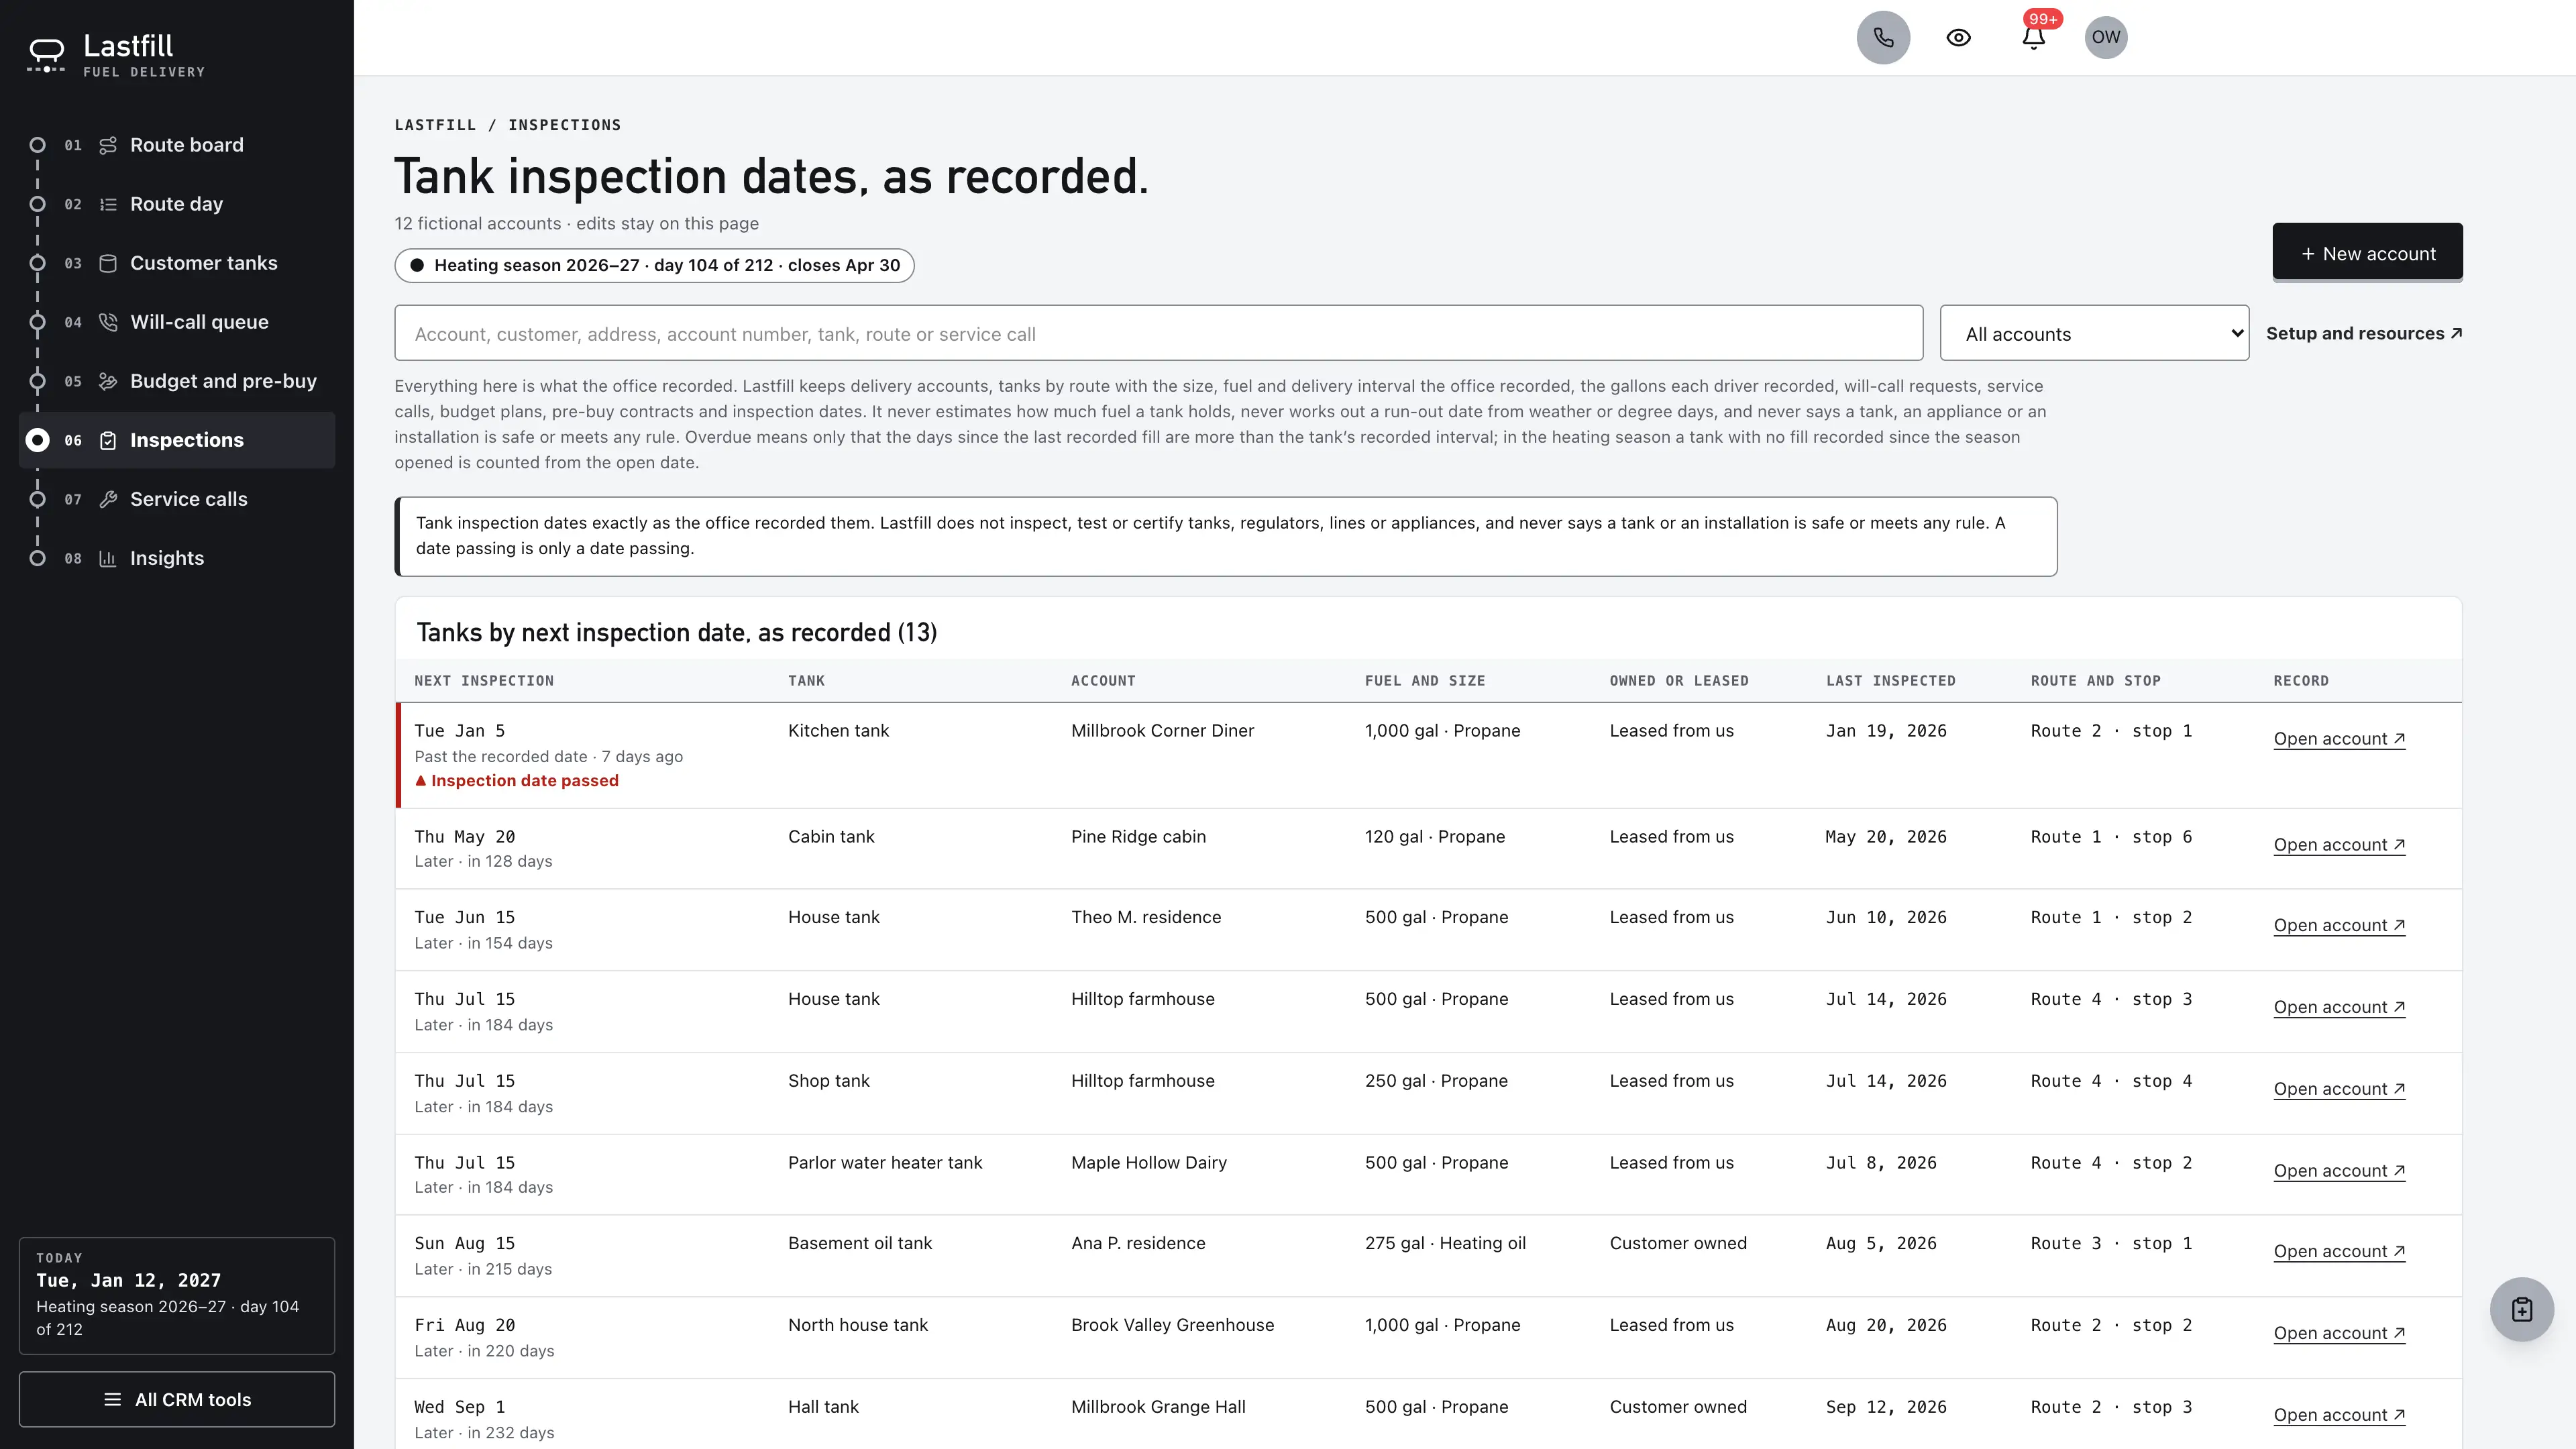Screen dimensions: 2576x1449
Task: Click the account search input field
Action: click(1158, 333)
